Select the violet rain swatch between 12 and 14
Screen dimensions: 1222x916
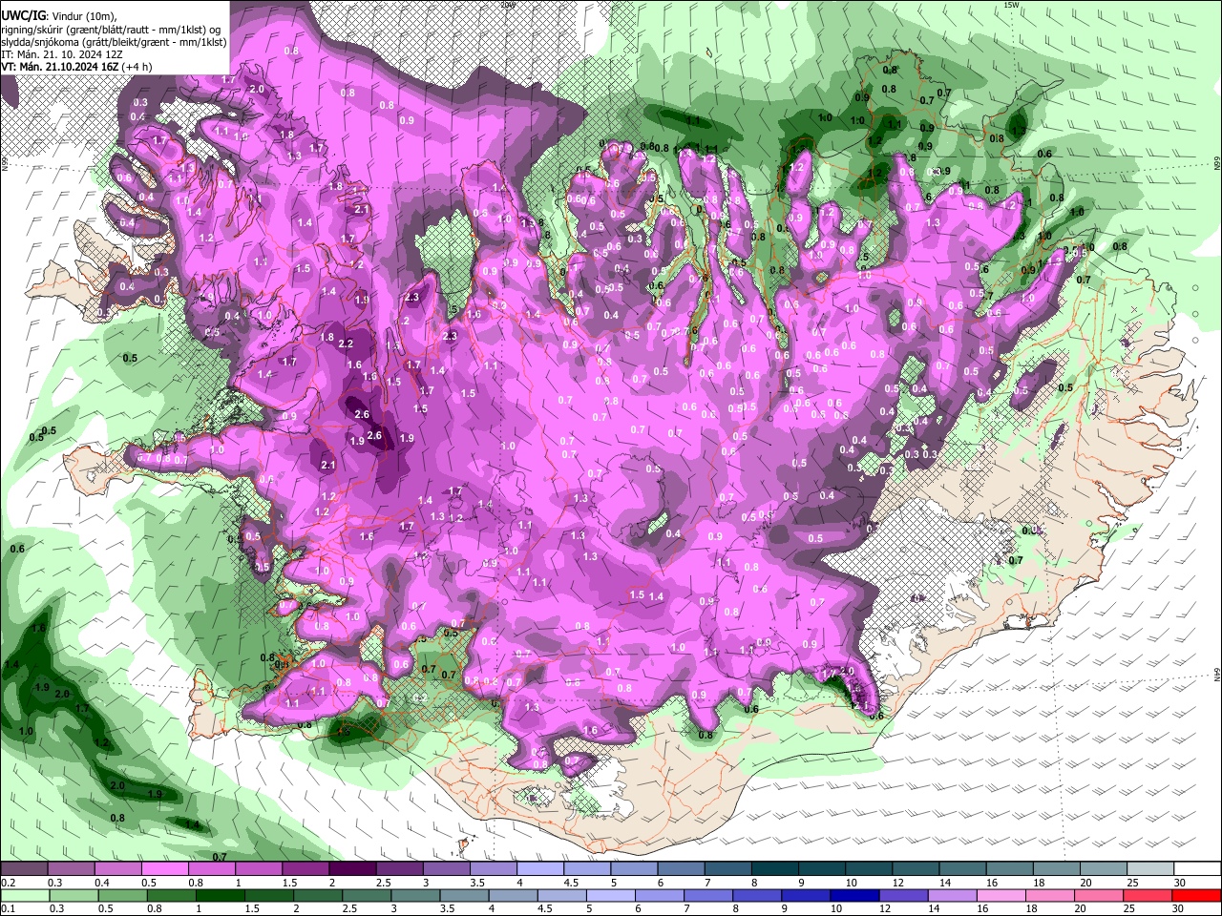pos(903,896)
